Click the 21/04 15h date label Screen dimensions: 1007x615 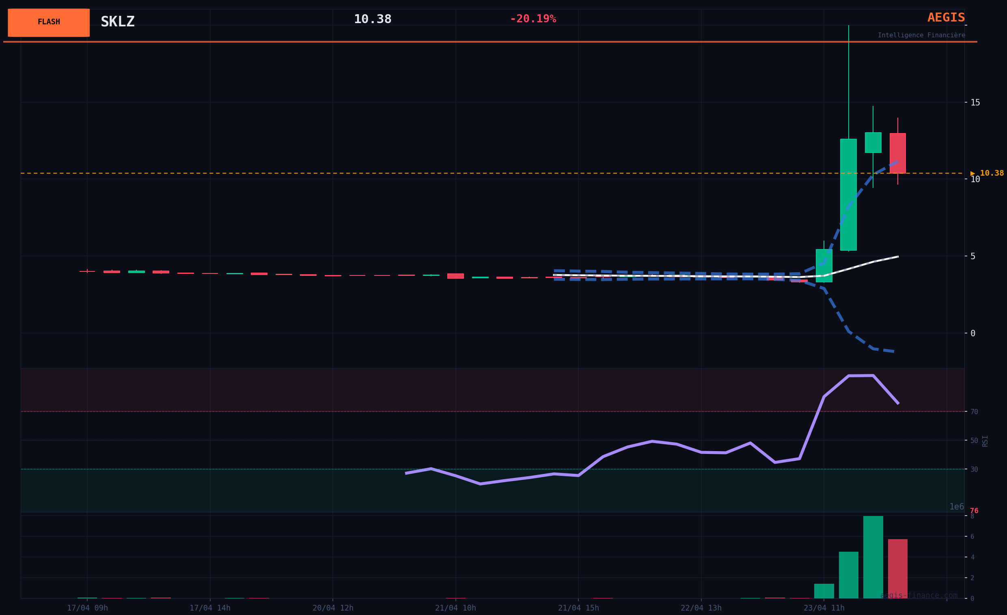click(x=578, y=608)
